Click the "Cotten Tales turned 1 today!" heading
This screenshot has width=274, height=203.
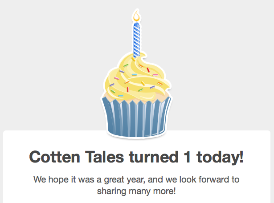[x=137, y=158]
